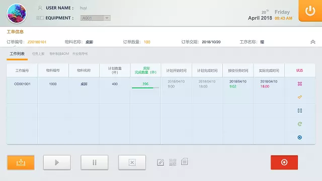Viewport: 322px width, 181px height.
Task: Click material number 1000 cell
Action: [x=53, y=84]
